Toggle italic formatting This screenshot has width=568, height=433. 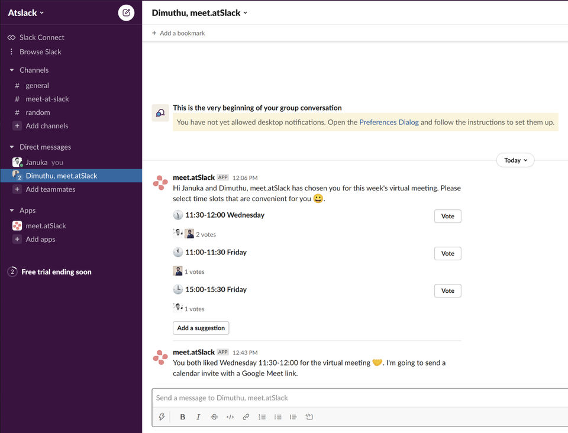pos(198,416)
